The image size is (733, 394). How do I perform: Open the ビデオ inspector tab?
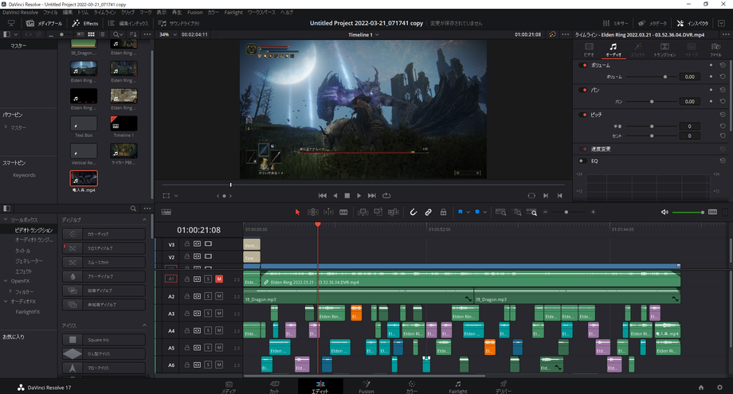[x=589, y=49]
